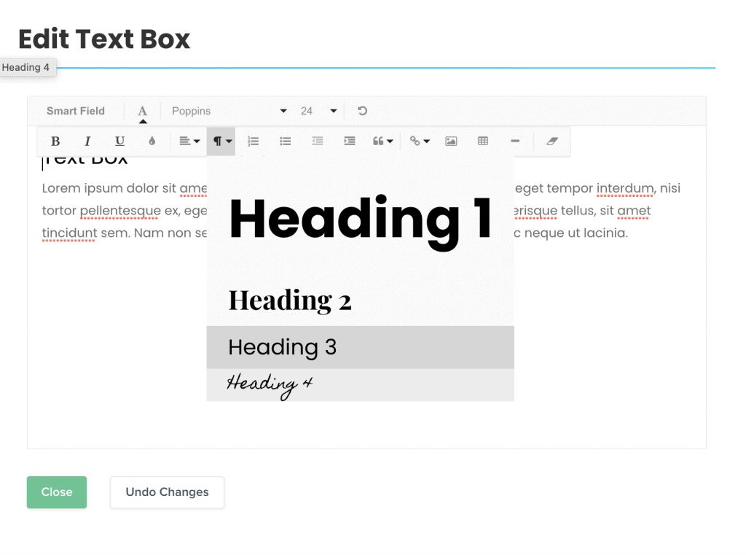Image resolution: width=746 pixels, height=555 pixels.
Task: Click the eraser clear formatting icon
Action: (551, 141)
